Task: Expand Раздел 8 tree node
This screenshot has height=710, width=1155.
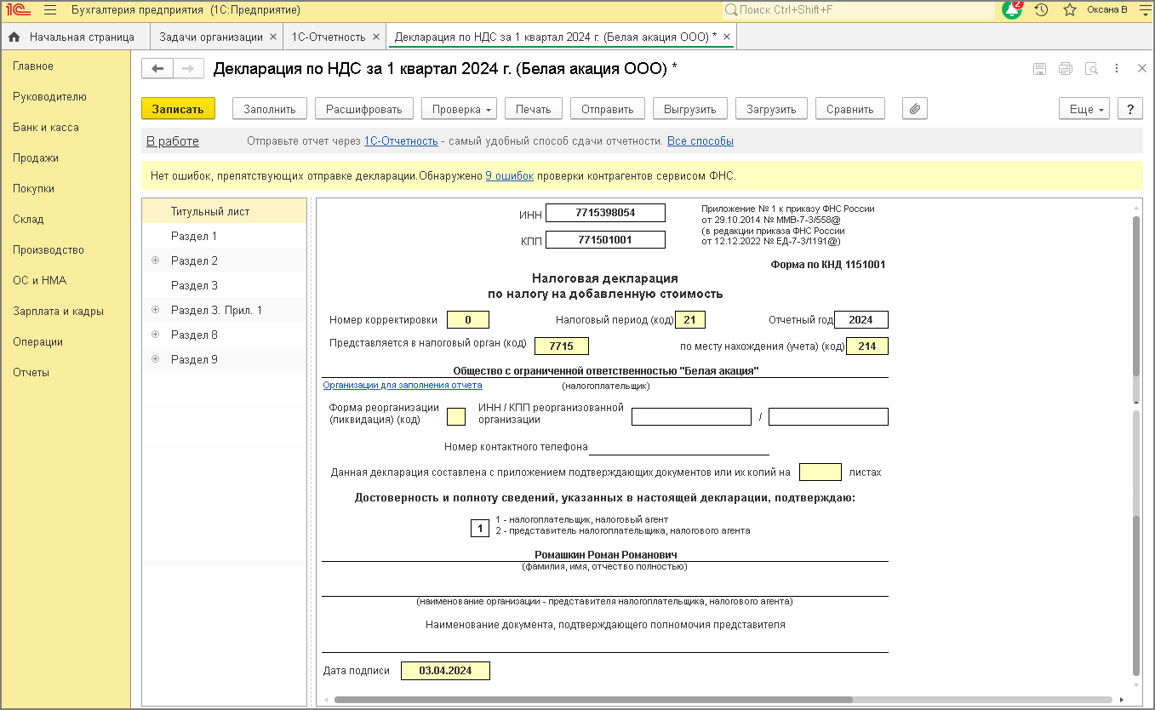Action: point(155,335)
